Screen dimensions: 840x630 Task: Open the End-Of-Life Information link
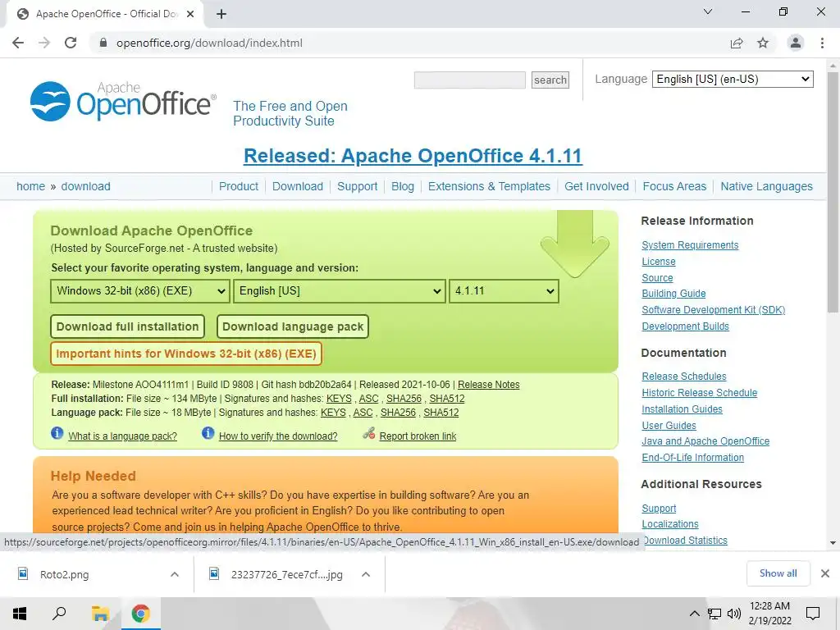pos(692,458)
